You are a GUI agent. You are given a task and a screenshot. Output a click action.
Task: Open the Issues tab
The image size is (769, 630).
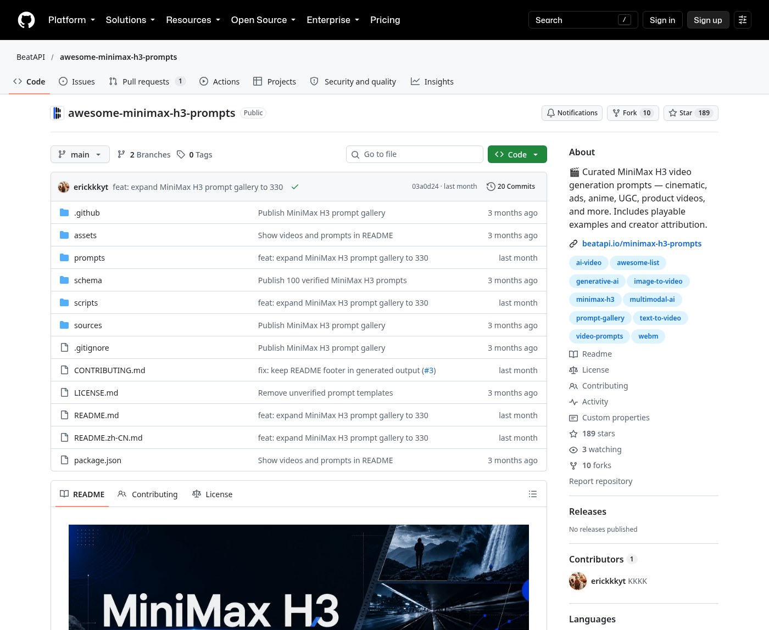[77, 81]
